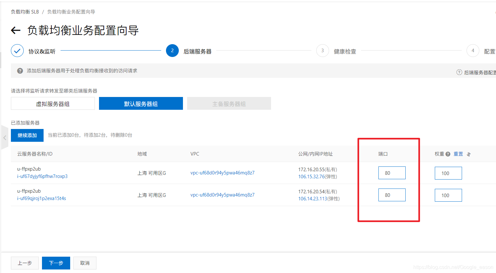Click the step 3 健康检查 circle
Image resolution: width=496 pixels, height=273 pixels.
[323, 51]
